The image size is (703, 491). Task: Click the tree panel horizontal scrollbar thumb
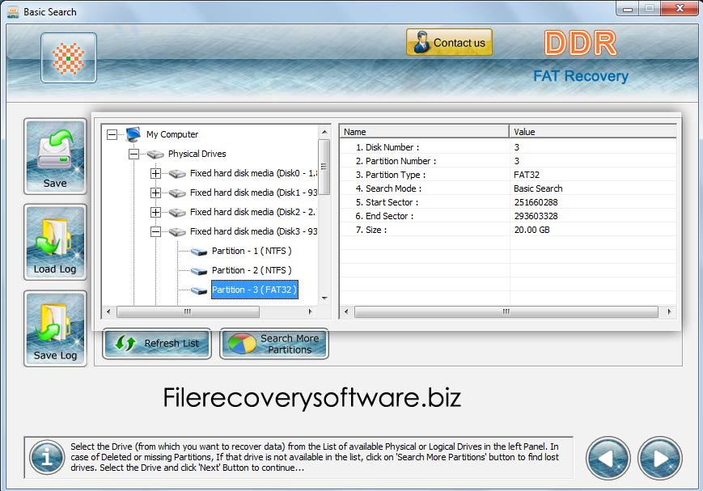pyautogui.click(x=188, y=311)
